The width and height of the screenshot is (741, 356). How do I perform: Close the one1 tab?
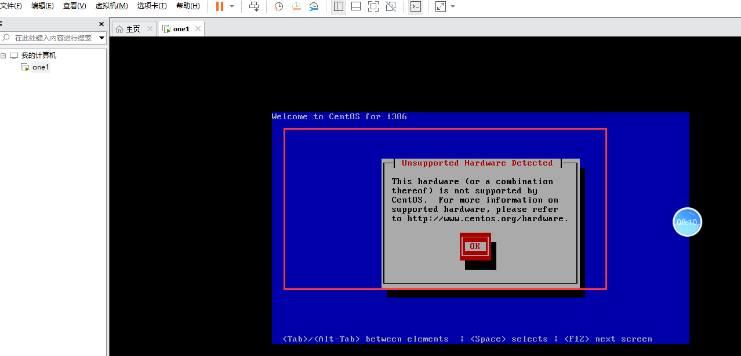(198, 28)
